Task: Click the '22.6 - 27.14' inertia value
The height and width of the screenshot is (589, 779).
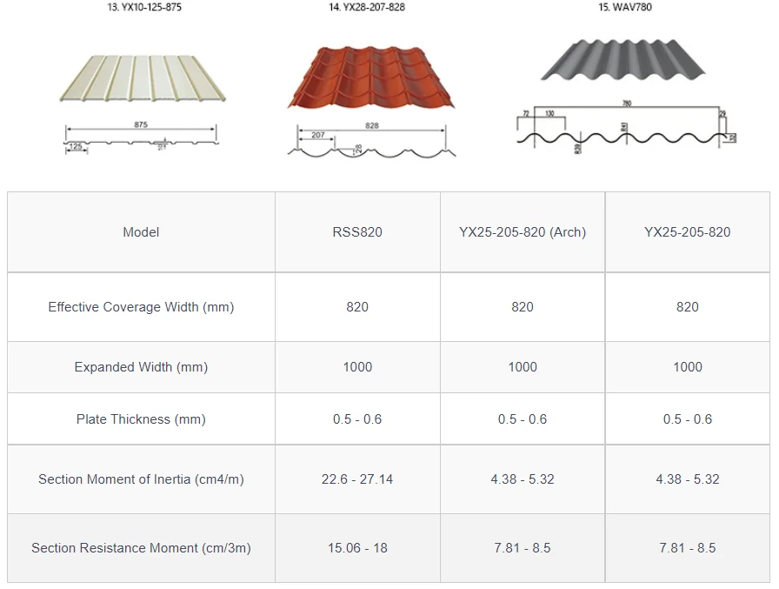Action: coord(357,479)
